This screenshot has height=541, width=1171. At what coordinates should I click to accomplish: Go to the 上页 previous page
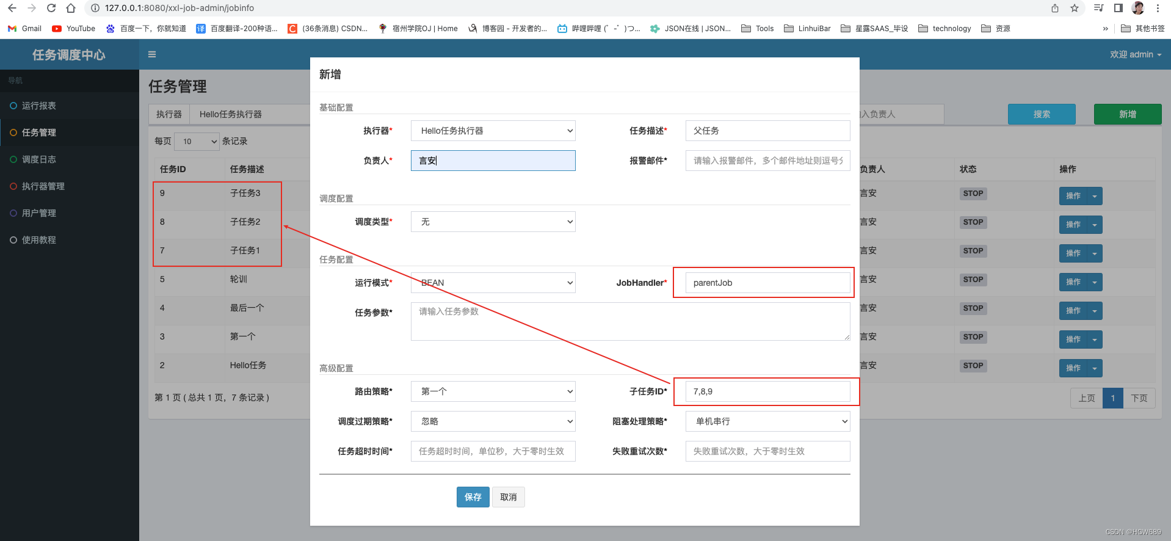click(x=1087, y=398)
